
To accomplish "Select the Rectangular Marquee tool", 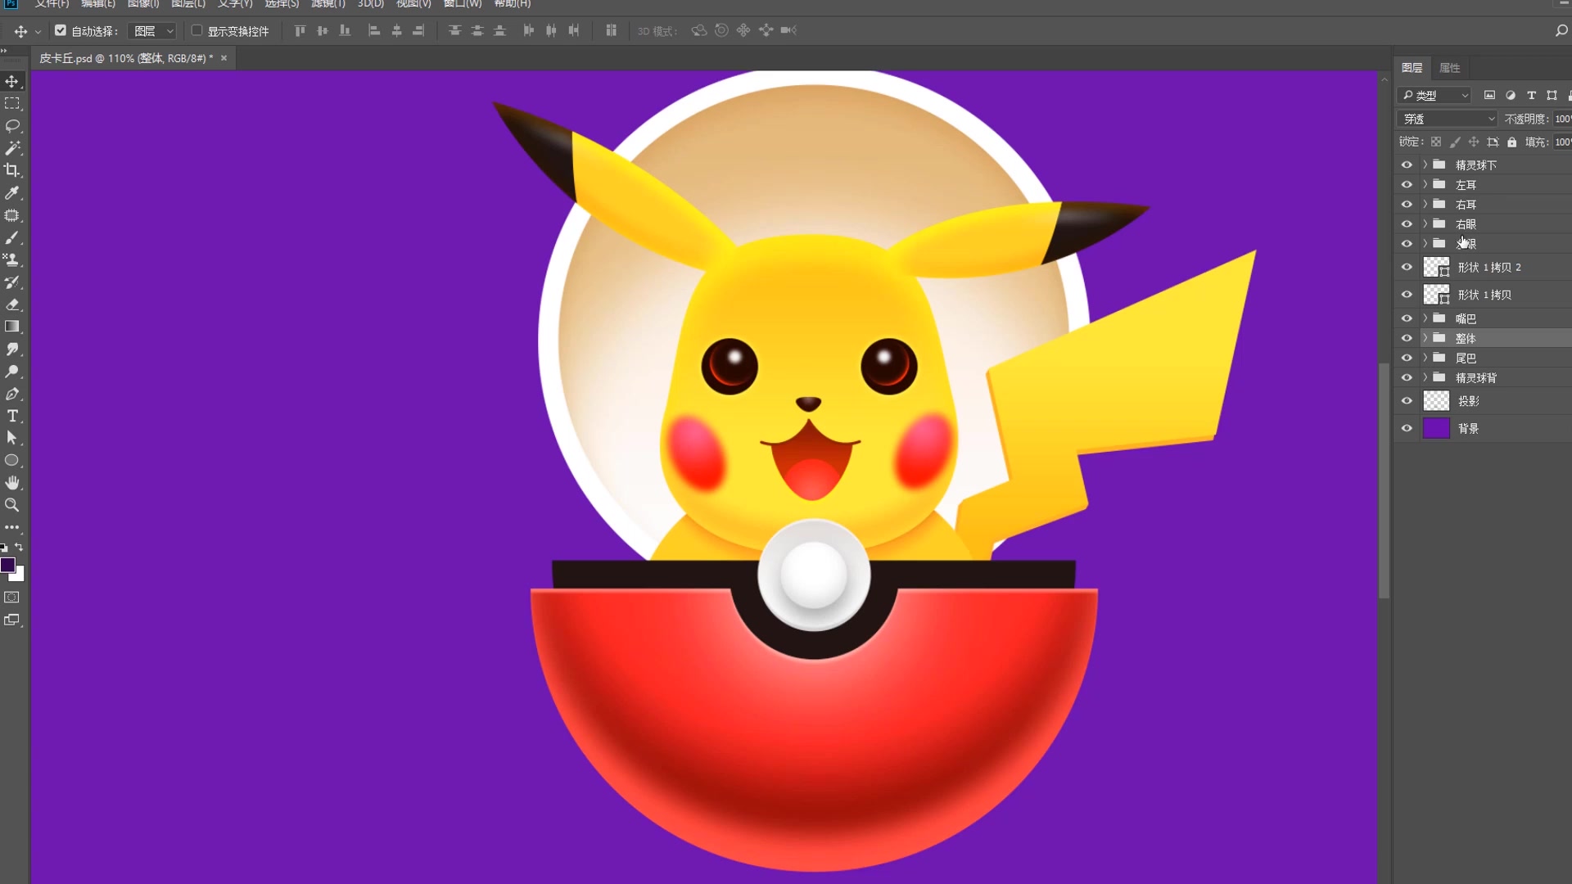I will click(12, 104).
